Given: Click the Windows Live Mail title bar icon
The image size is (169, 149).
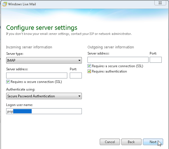Looking at the screenshot, I should click(5, 4).
